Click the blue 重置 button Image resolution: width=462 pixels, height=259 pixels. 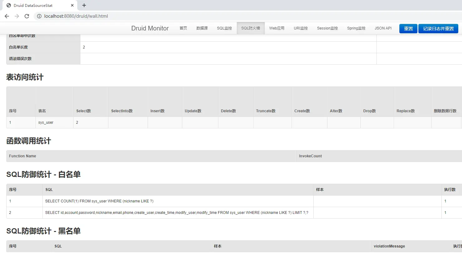(x=408, y=29)
